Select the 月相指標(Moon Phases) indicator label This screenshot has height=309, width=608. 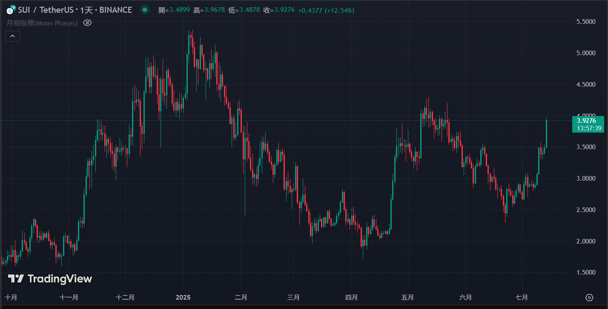pyautogui.click(x=42, y=23)
